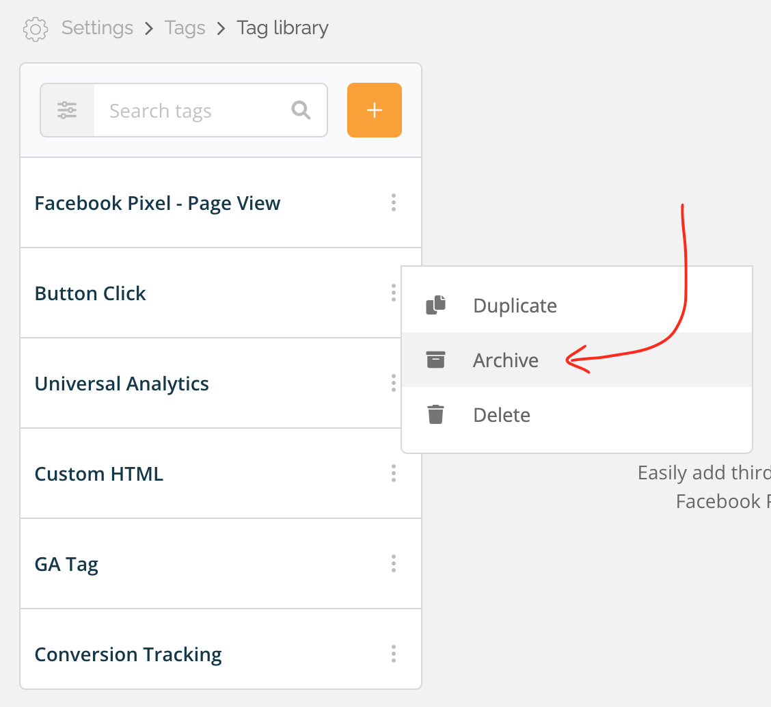Open the filter options icon beside search
The width and height of the screenshot is (771, 707).
click(67, 110)
